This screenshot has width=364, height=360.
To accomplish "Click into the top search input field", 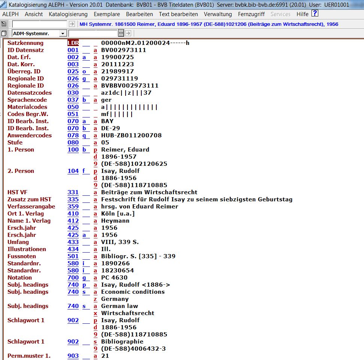I will pos(40,24).
